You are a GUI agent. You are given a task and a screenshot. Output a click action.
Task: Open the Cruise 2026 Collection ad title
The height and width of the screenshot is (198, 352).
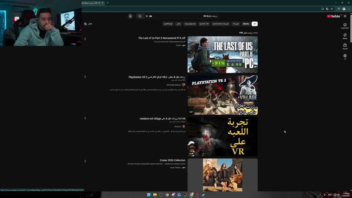[x=172, y=160]
